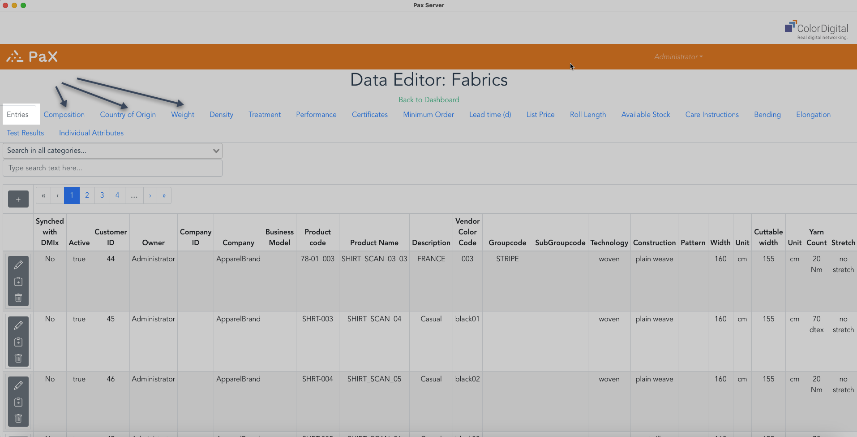The width and height of the screenshot is (857, 437).
Task: Edit the SHIRT_SCAN_04 row with the pencil icon
Action: pos(18,325)
